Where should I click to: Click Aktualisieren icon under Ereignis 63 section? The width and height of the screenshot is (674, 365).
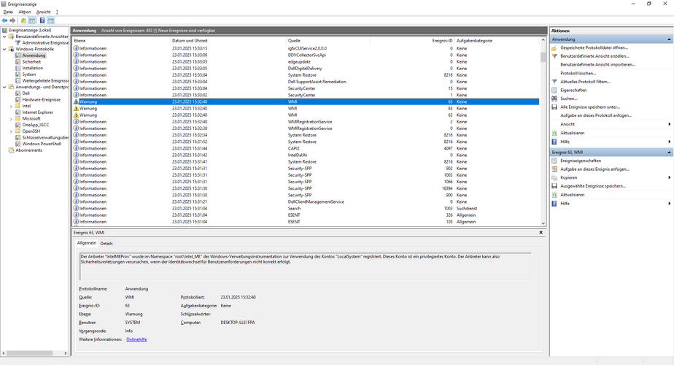(554, 195)
